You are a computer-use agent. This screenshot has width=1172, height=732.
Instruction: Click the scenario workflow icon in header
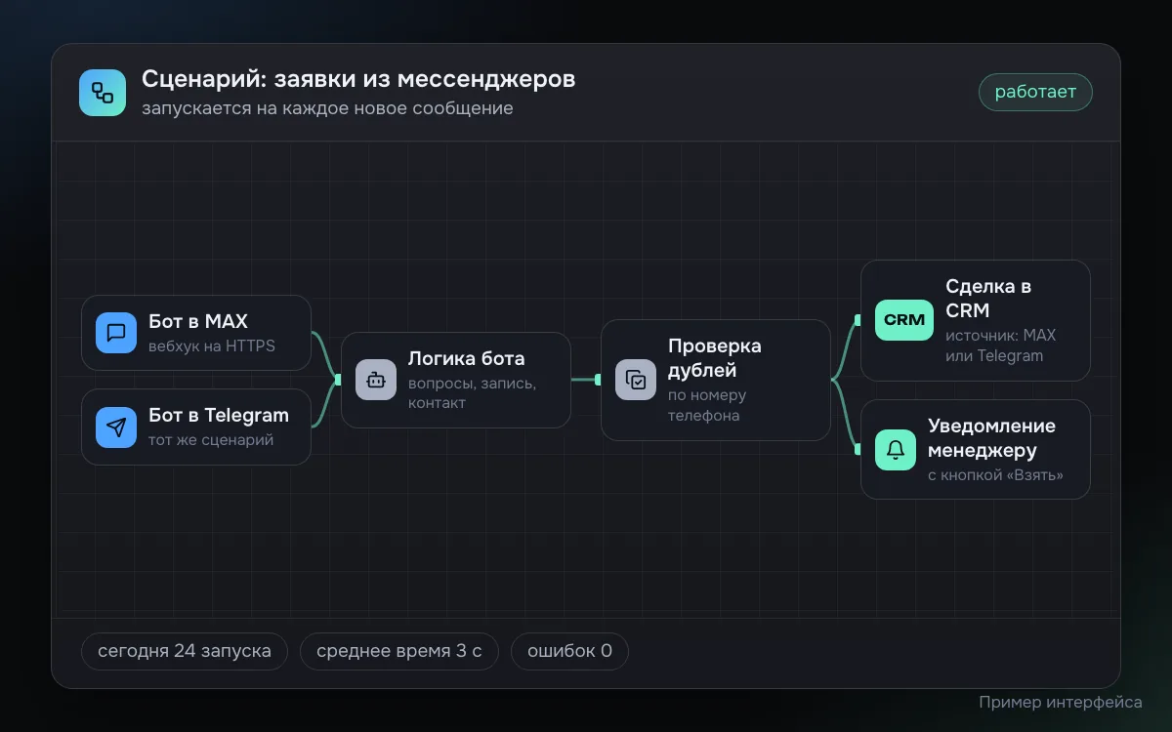pyautogui.click(x=103, y=93)
